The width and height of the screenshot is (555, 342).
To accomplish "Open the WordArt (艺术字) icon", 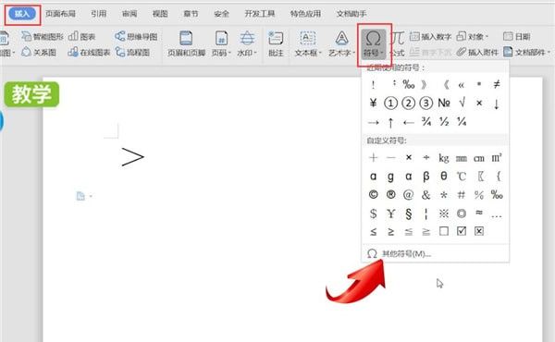I will click(x=341, y=38).
